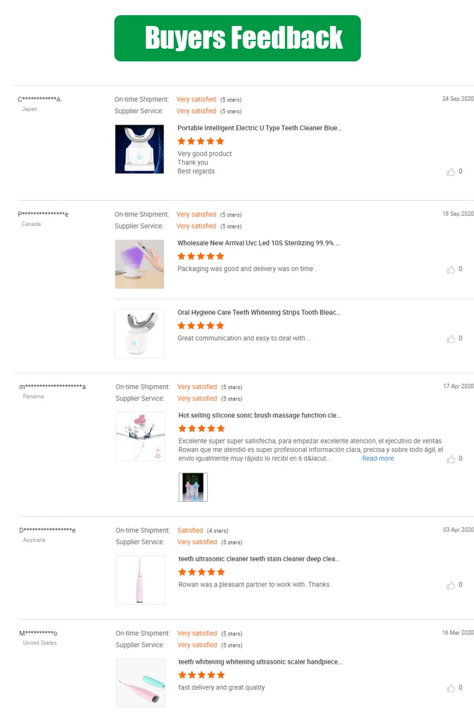Click thumbs-up on the Uvc Led Sterilizing review

[x=451, y=270]
